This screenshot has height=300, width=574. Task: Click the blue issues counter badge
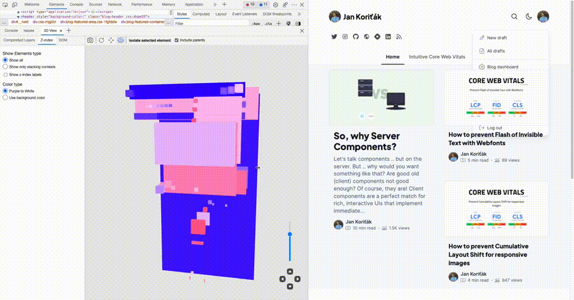263,4
